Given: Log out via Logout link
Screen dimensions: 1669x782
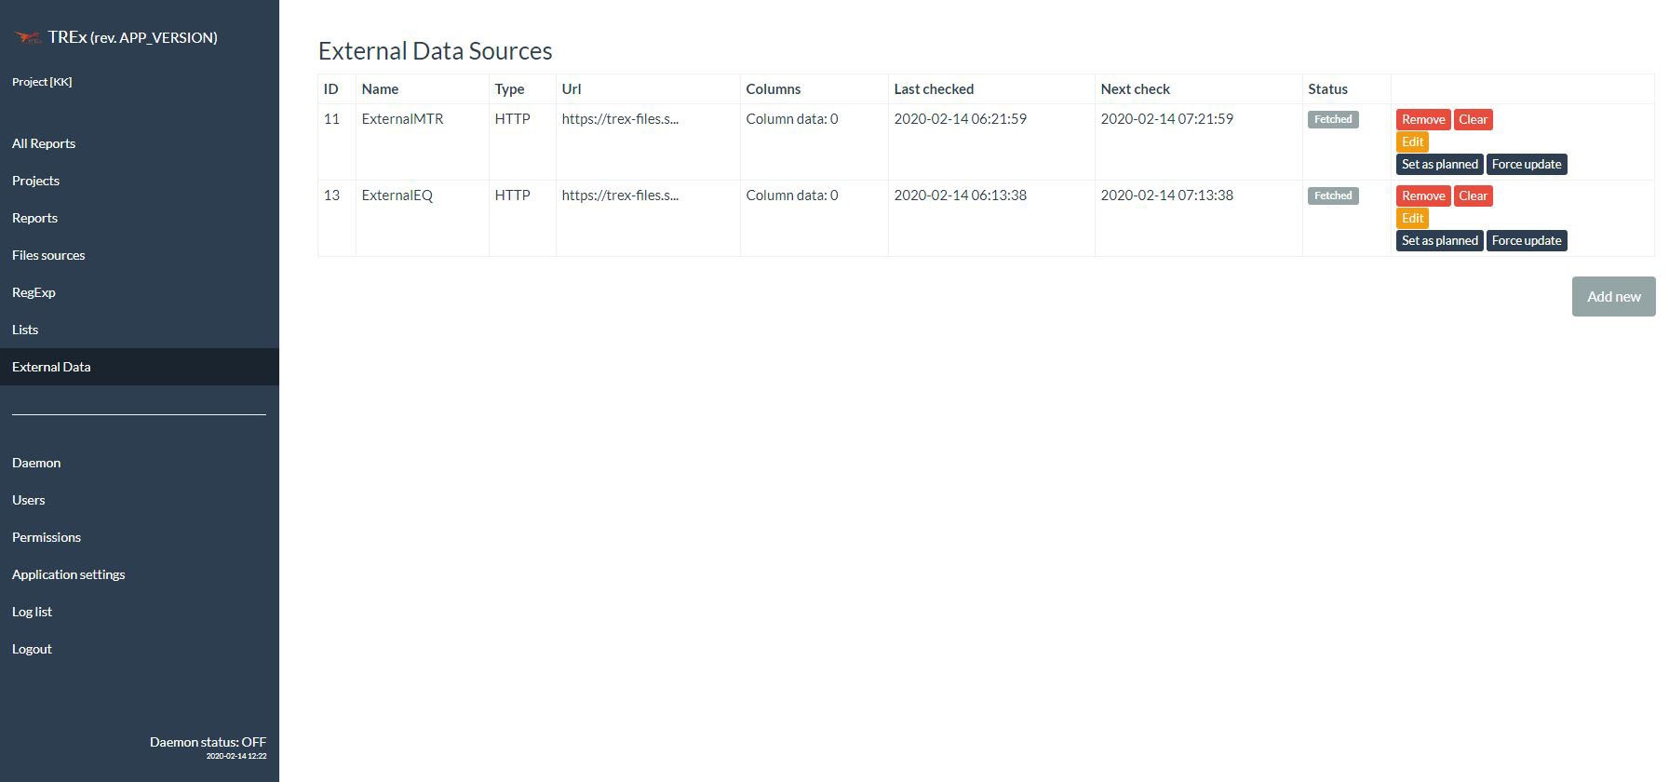Looking at the screenshot, I should [x=32, y=649].
